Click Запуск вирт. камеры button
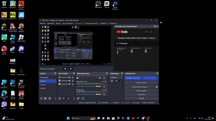216x121 pixels. point(139,87)
